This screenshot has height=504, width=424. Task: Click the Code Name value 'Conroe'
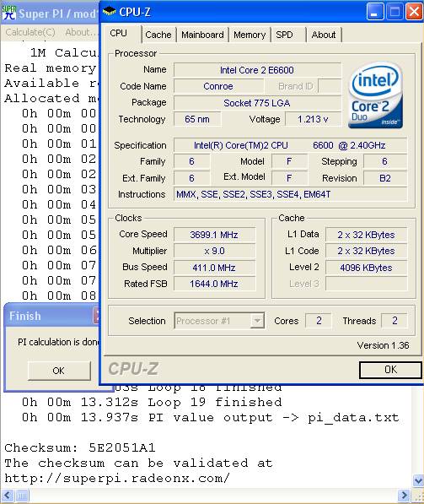(x=218, y=86)
